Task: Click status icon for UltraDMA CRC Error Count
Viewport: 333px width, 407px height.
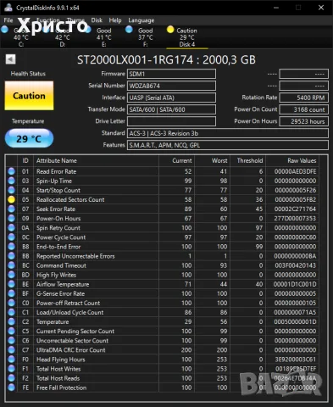Action: click(x=11, y=350)
